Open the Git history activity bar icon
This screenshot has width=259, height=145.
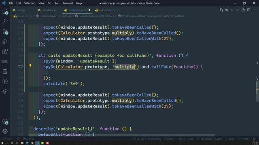coord(5,81)
